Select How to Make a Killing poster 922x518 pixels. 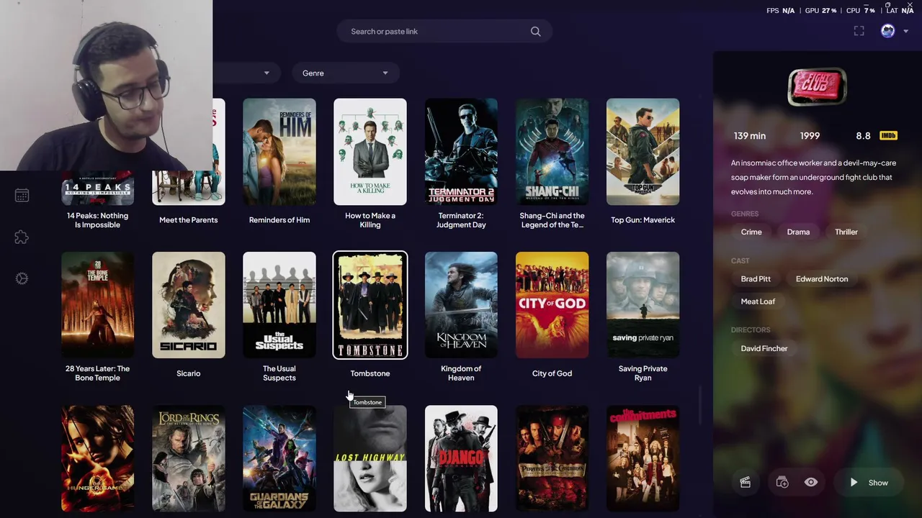tap(370, 152)
